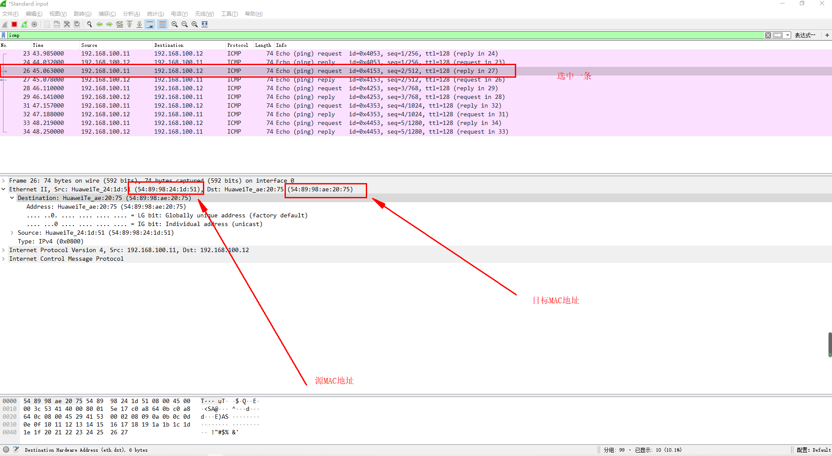Click the 表达式 expression button
This screenshot has height=456, width=832.
click(805, 35)
